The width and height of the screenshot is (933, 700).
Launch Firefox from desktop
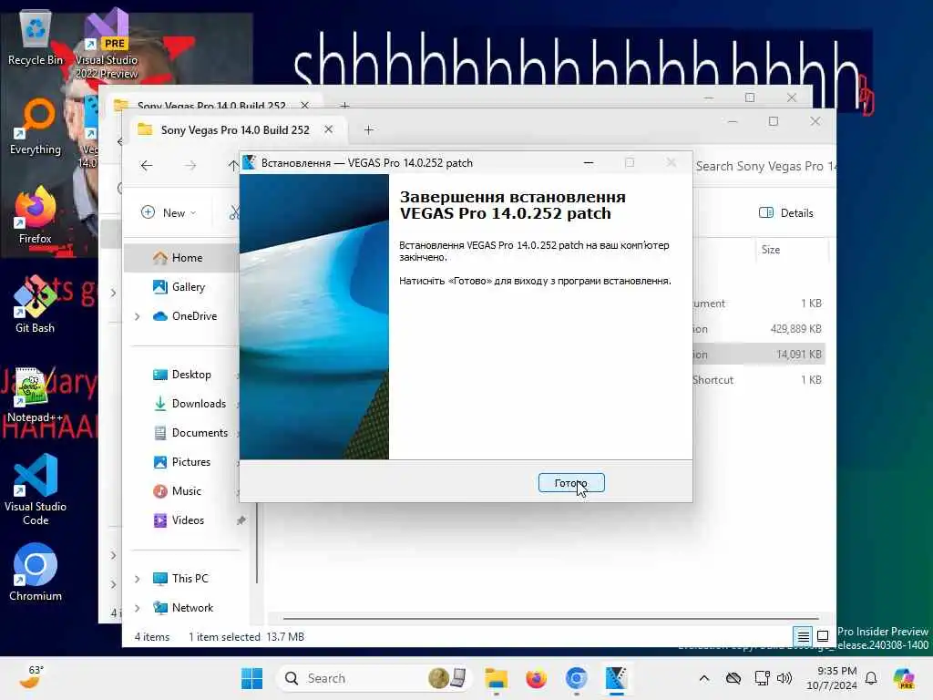click(36, 215)
